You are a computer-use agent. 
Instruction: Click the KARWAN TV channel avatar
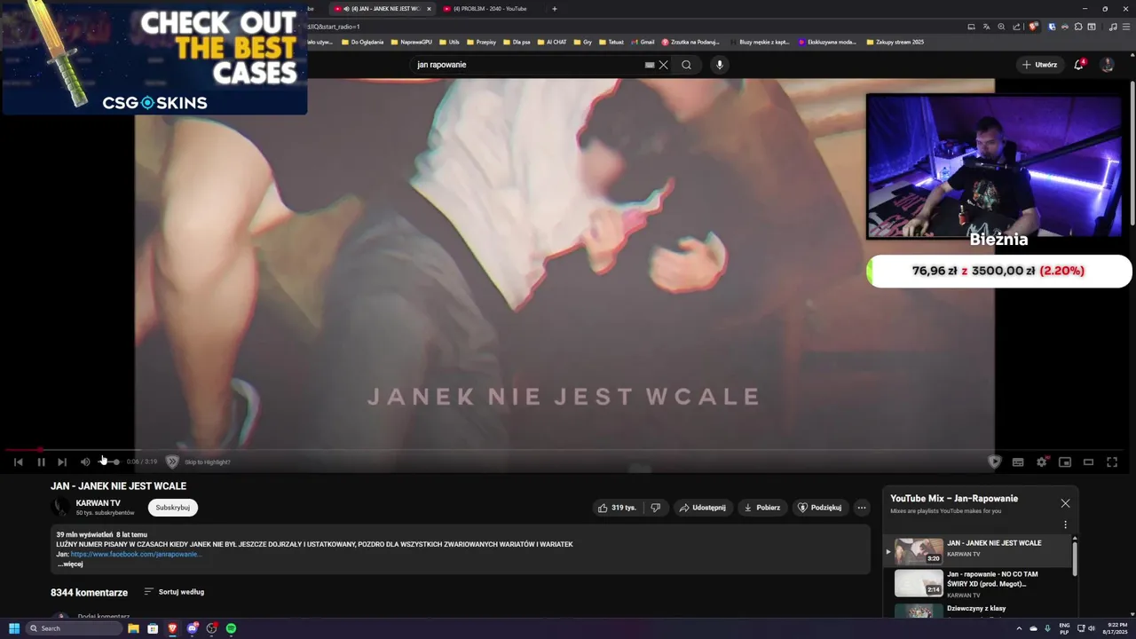click(x=60, y=508)
